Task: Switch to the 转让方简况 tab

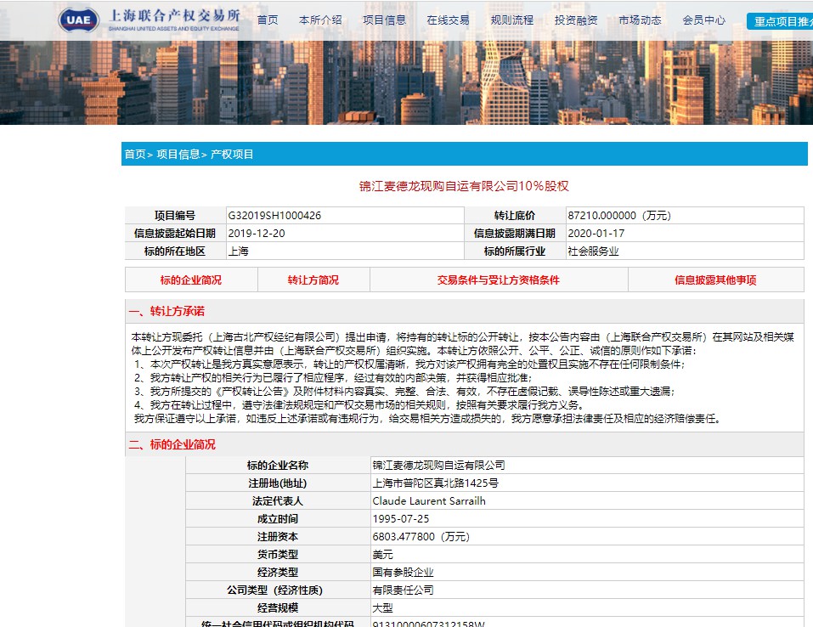Action: point(313,280)
